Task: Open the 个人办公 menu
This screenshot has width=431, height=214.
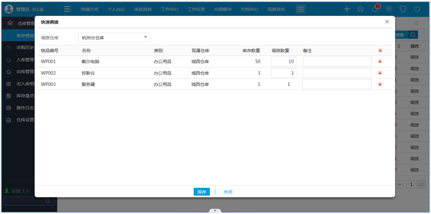Action: pos(116,9)
